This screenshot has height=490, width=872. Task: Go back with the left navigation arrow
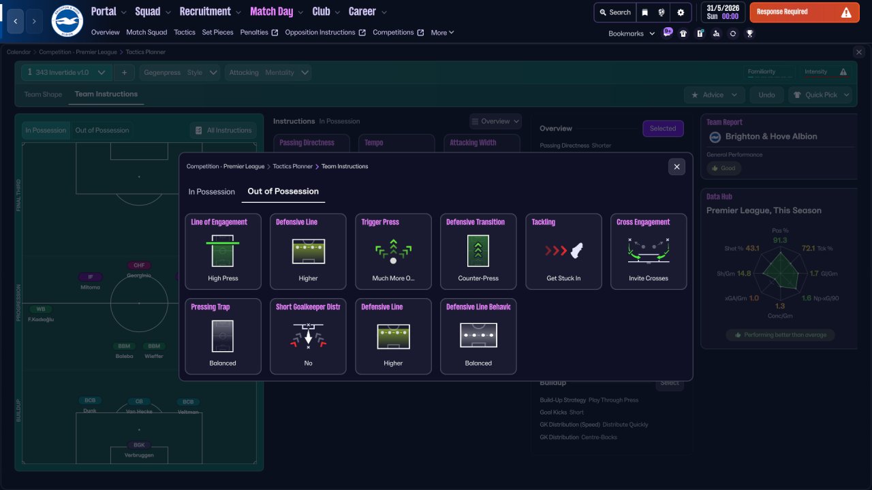16,22
